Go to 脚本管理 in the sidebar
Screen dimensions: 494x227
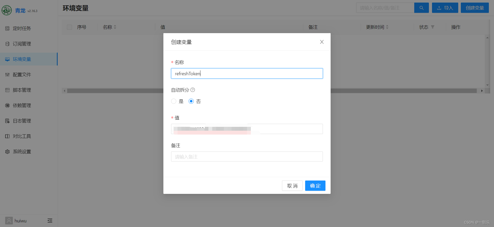(22, 90)
